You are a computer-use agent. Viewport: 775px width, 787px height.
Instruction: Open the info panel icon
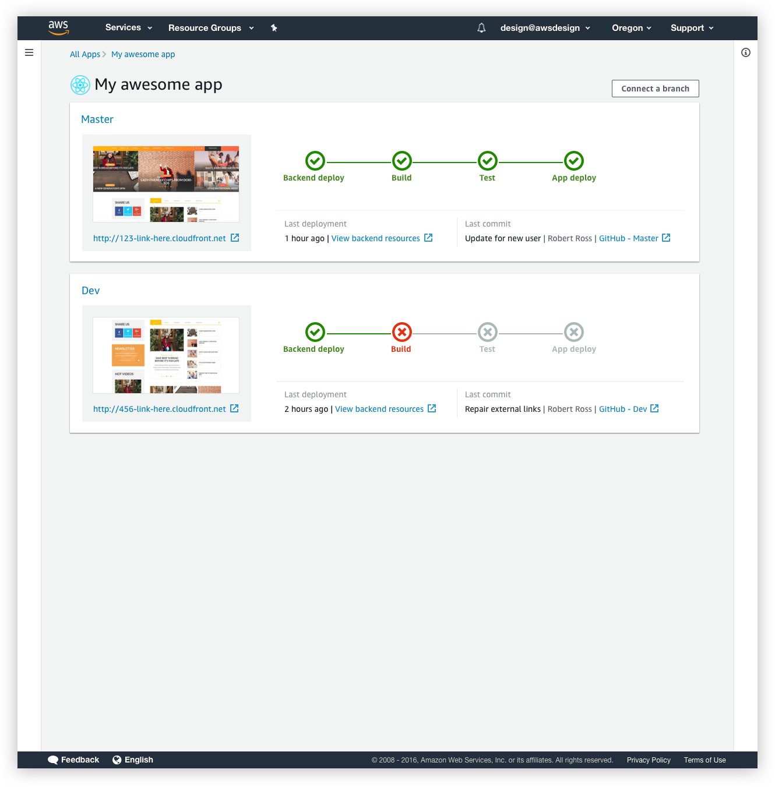[746, 52]
